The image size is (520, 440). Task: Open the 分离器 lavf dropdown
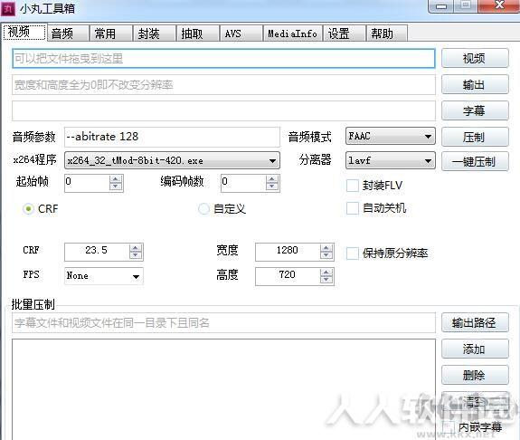391,161
